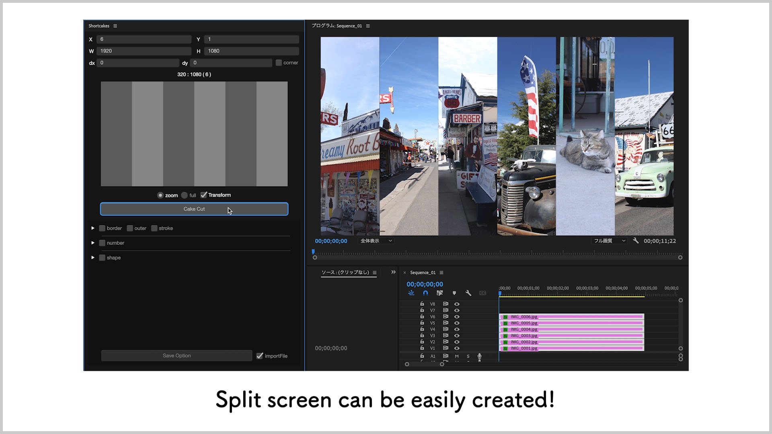
Task: Uncheck the Transform checkbox
Action: click(x=204, y=195)
